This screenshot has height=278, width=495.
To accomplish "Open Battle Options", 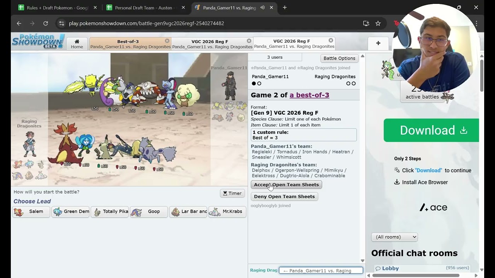I will click(340, 58).
